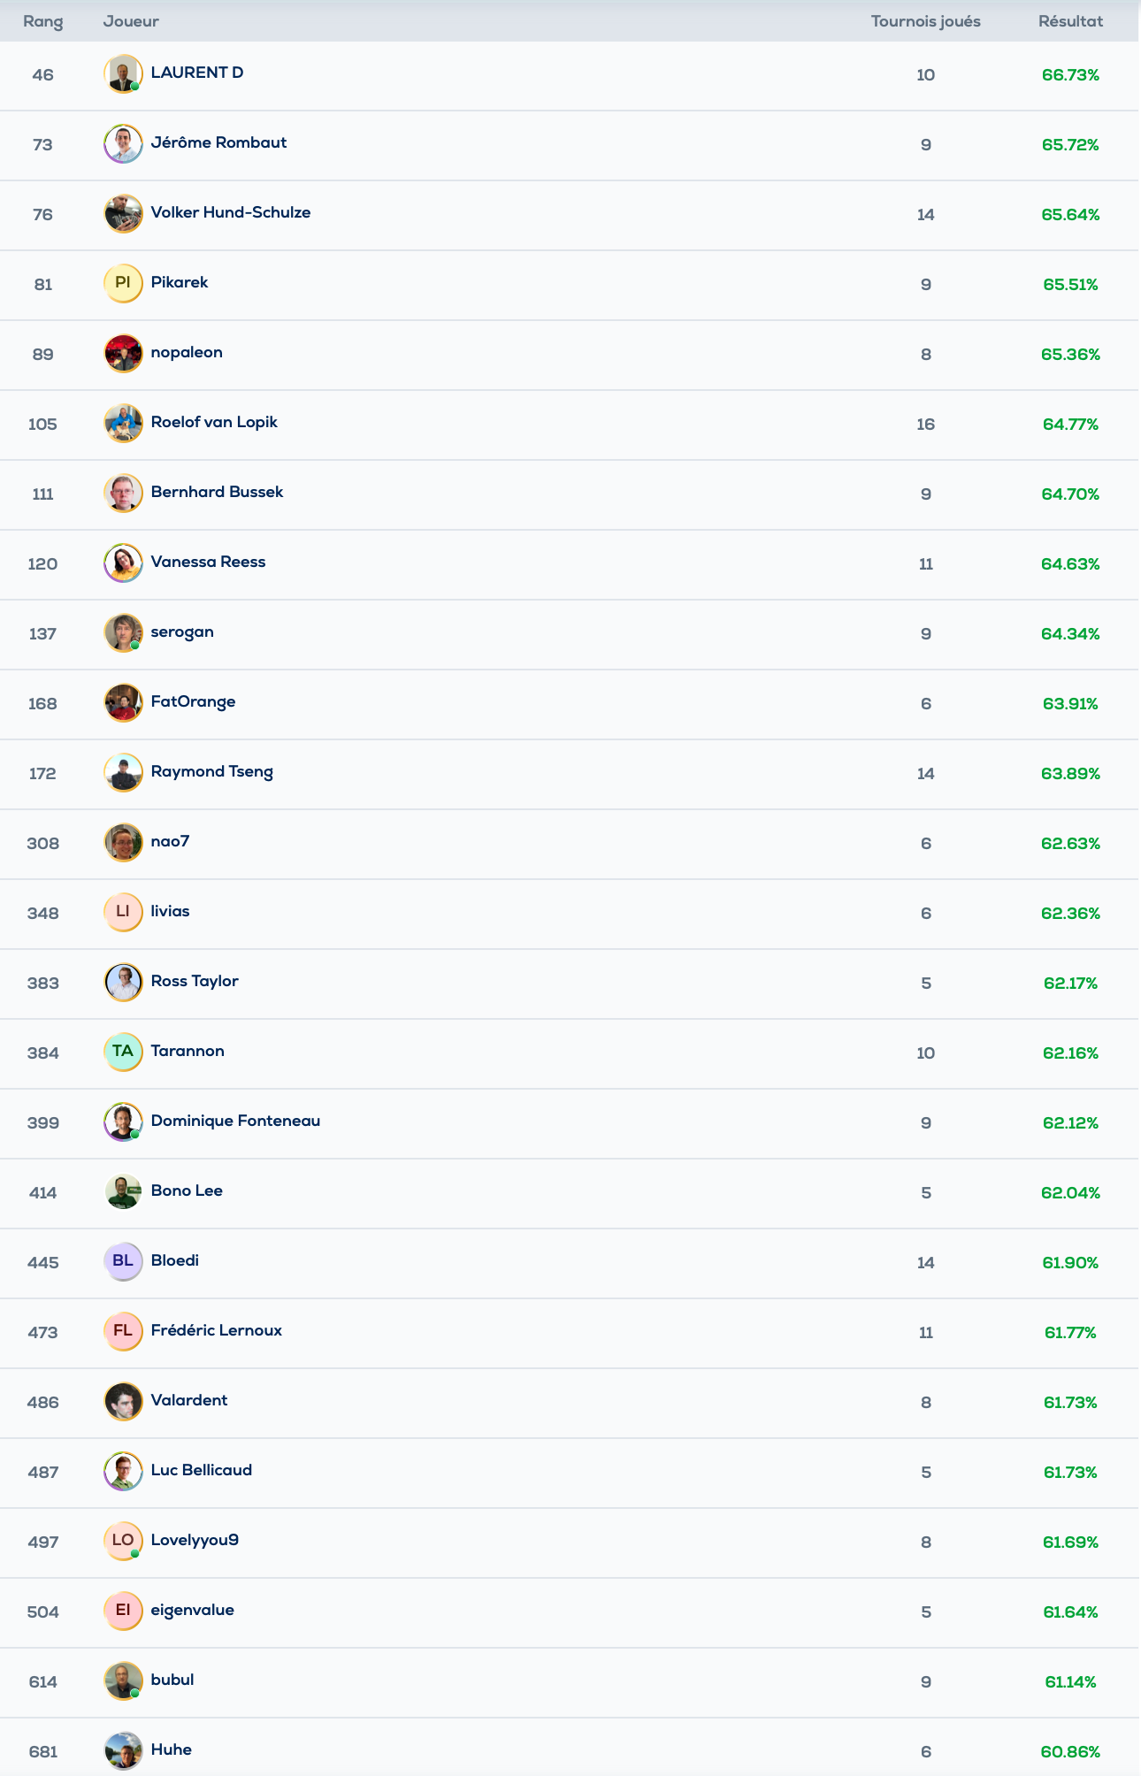The width and height of the screenshot is (1141, 1776).
Task: Sort by the Rang column header
Action: tap(43, 21)
